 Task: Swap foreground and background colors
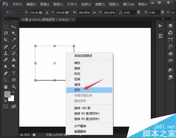click(13, 92)
